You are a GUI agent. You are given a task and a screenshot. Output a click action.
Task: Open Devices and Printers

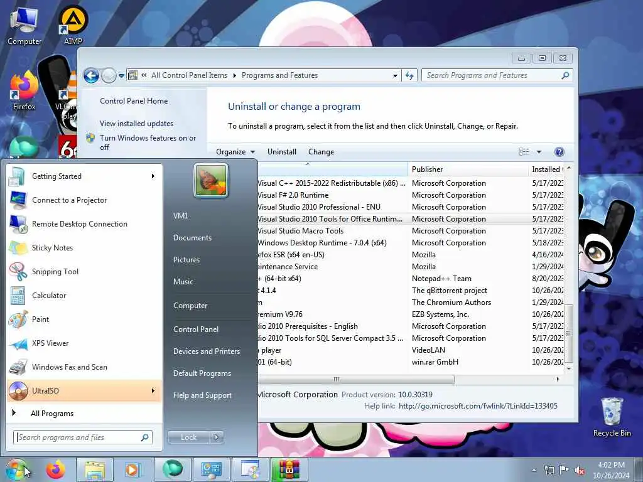(207, 351)
